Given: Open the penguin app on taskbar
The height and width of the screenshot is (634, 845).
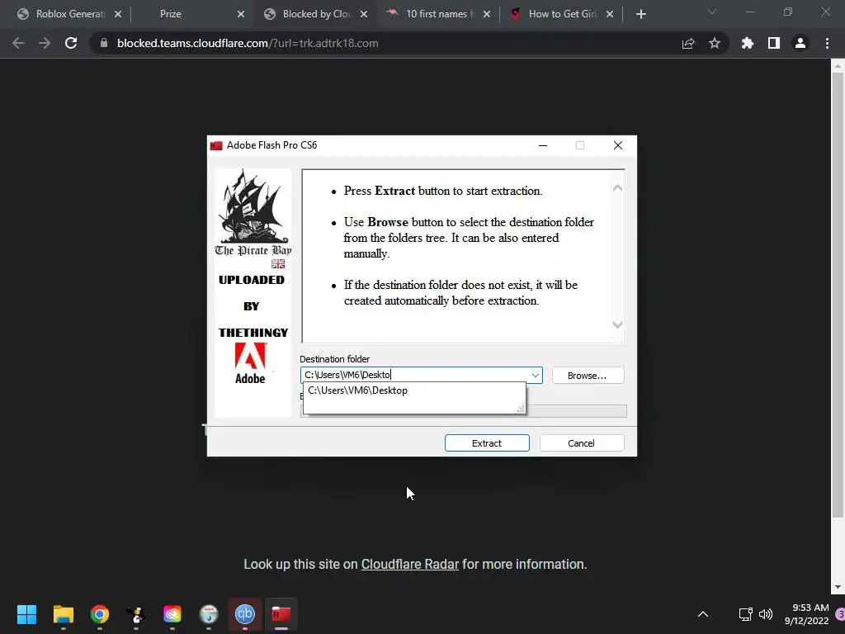Looking at the screenshot, I should pyautogui.click(x=136, y=614).
